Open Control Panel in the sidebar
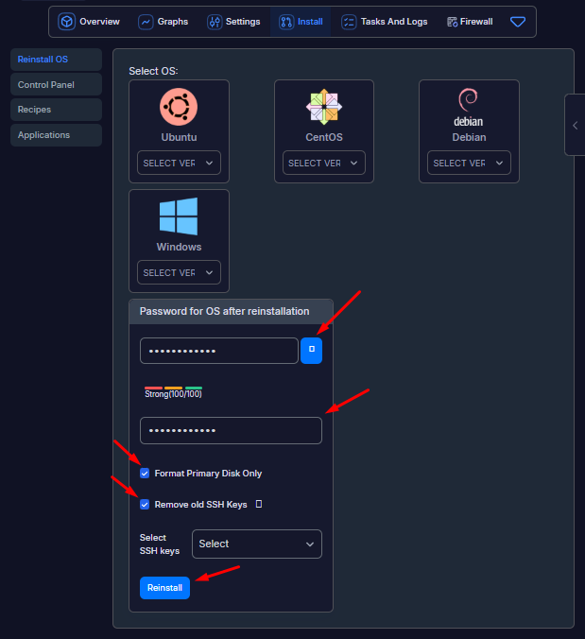585x639 pixels. point(56,85)
